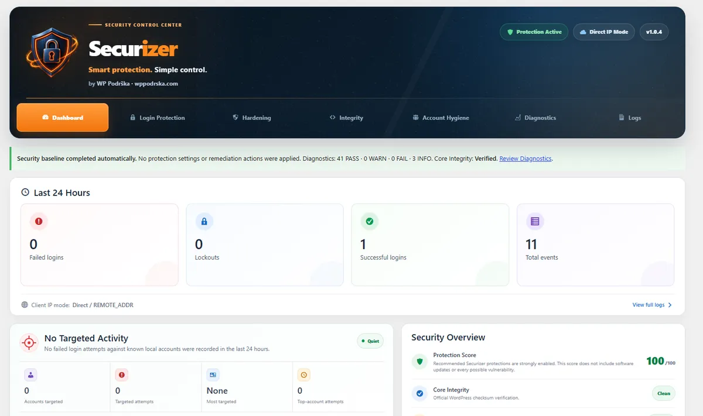Click the cloud icon in Direct IP Mode badge
Image resolution: width=703 pixels, height=416 pixels.
click(x=583, y=32)
